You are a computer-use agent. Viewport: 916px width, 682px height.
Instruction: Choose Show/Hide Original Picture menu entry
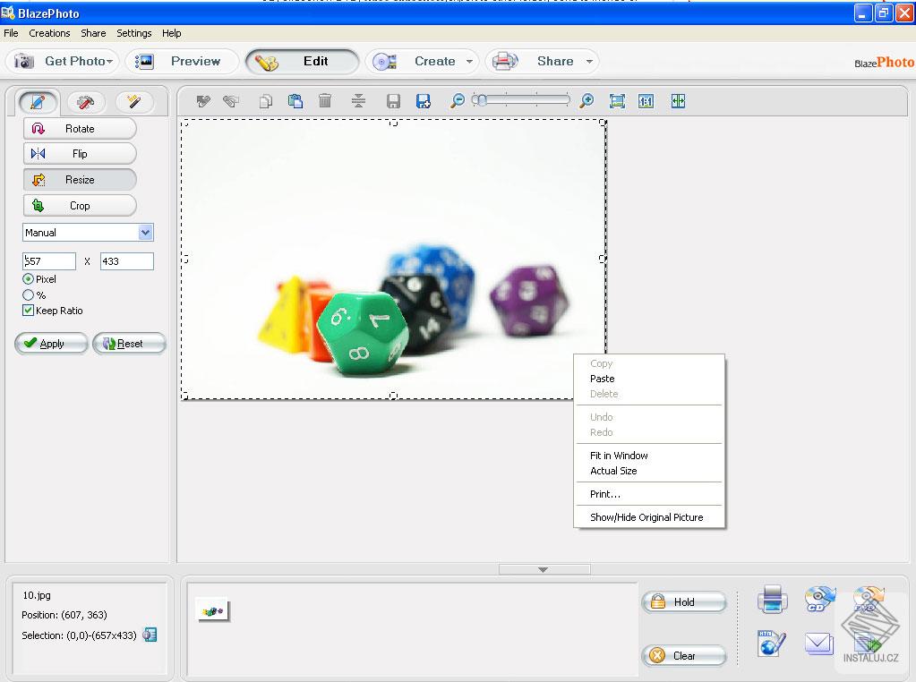[x=649, y=517]
